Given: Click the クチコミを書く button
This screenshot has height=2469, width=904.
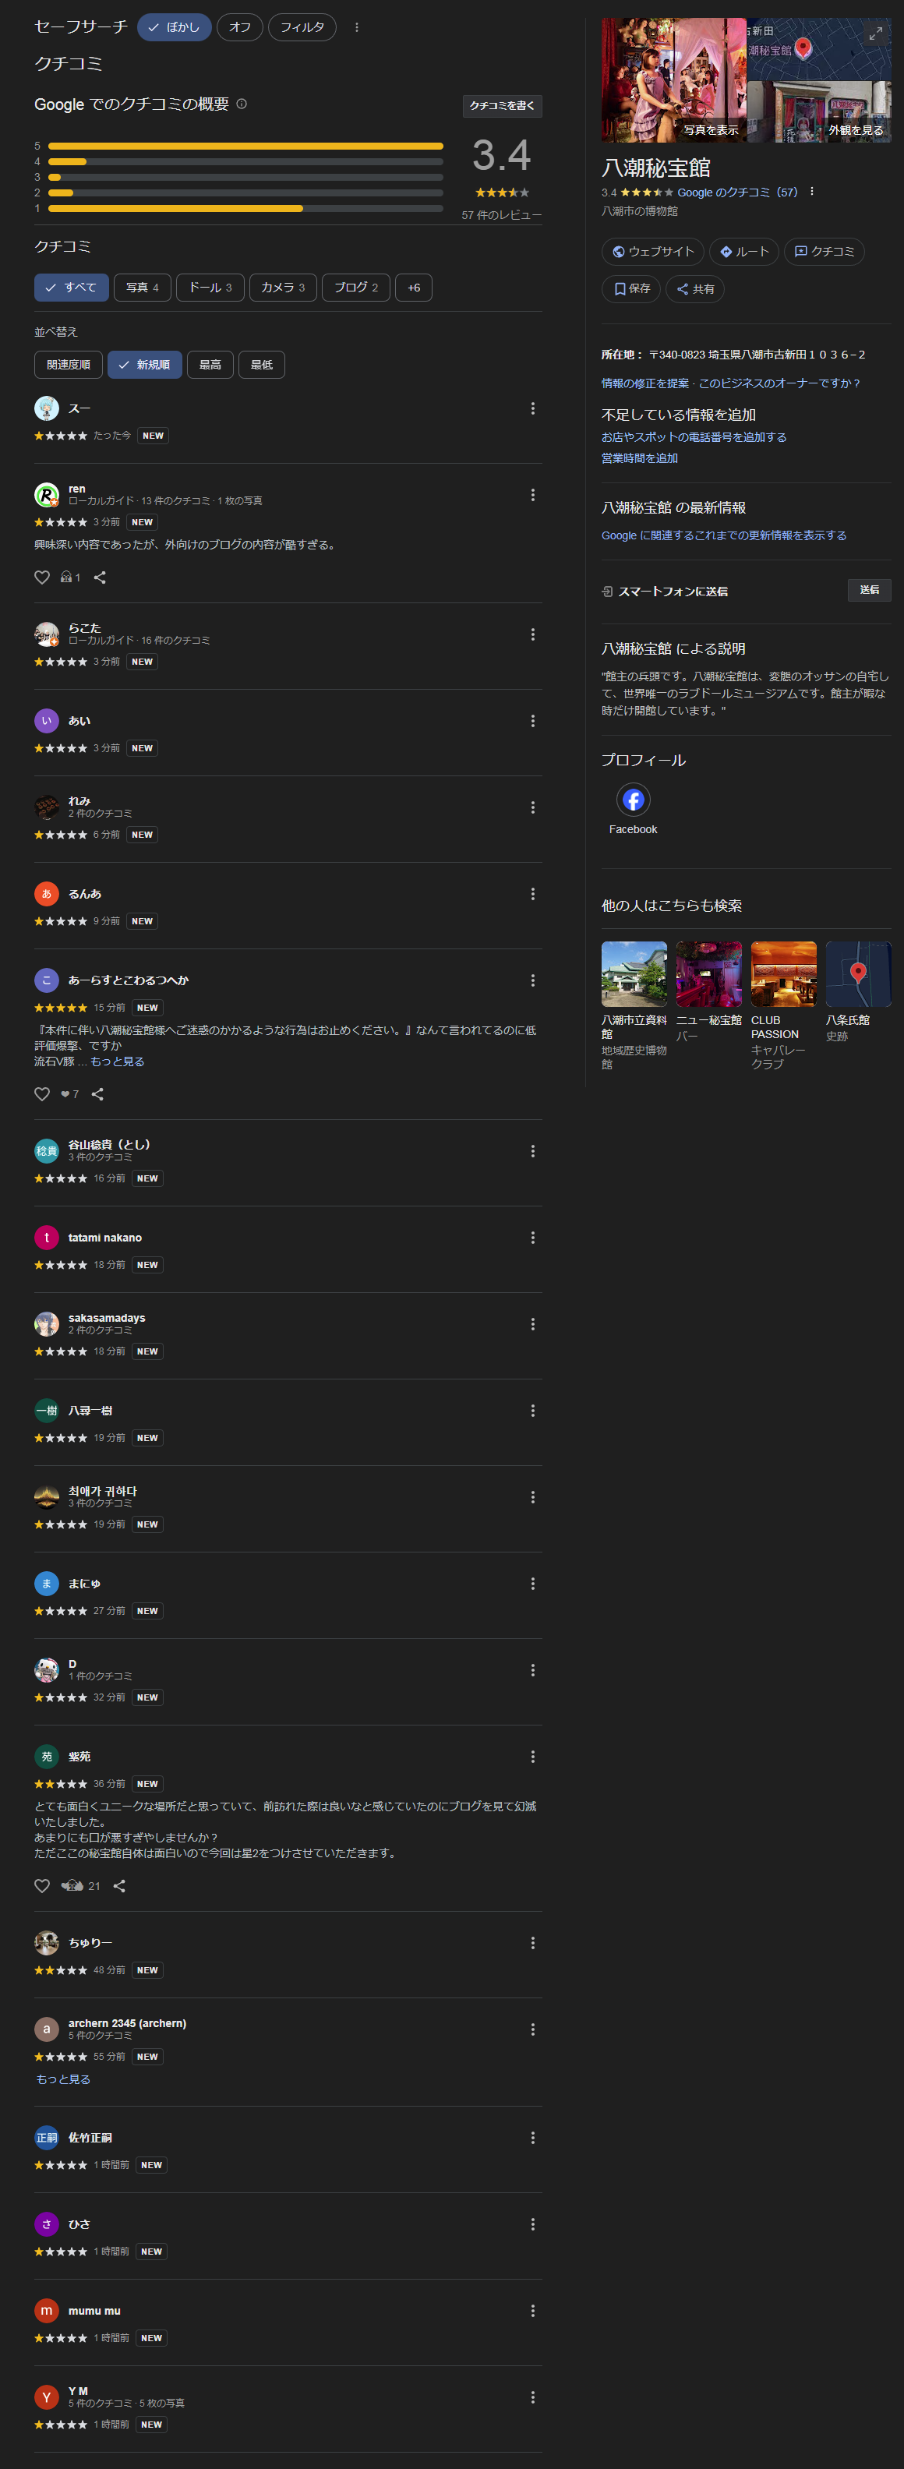Looking at the screenshot, I should point(501,105).
